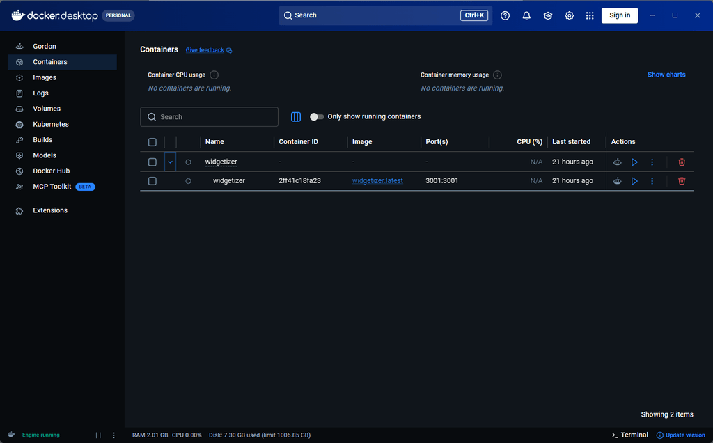This screenshot has width=713, height=443.
Task: Click the Disk usage status text
Action: coord(260,435)
